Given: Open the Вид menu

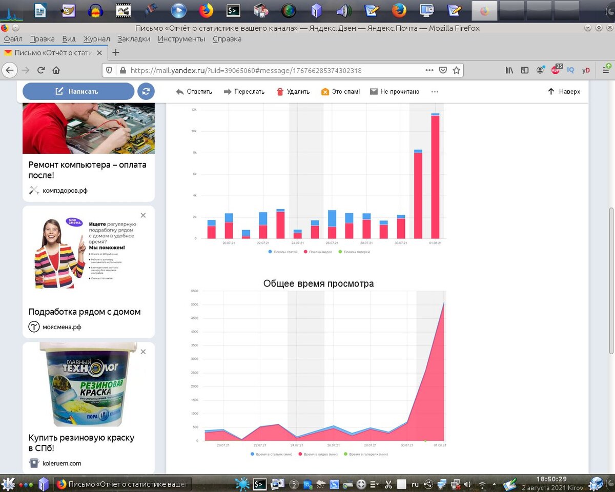Looking at the screenshot, I should pos(69,39).
